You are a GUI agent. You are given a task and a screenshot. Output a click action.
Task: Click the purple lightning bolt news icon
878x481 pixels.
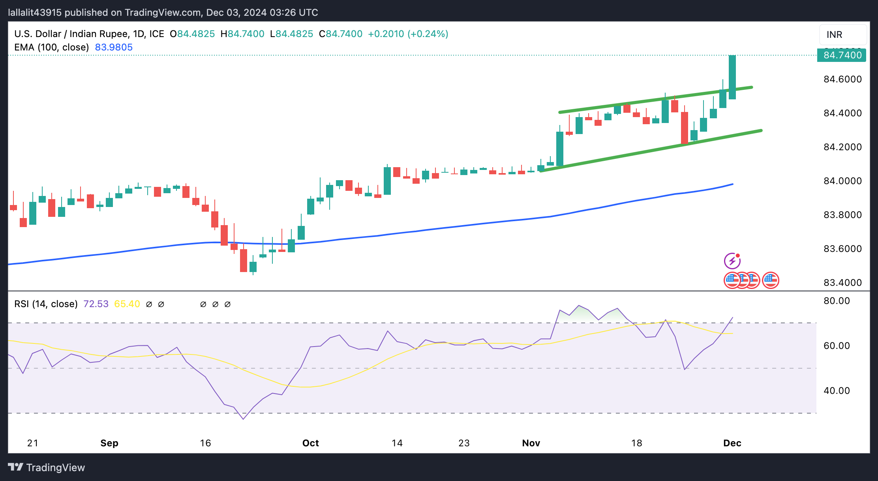click(x=732, y=261)
